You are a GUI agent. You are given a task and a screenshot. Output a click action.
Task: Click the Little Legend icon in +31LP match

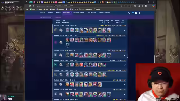[x=61, y=42]
